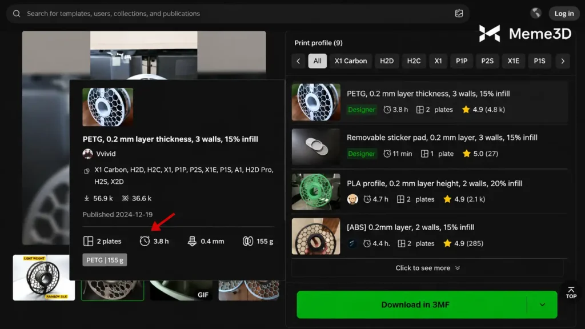
Task: Select the X1 Carbon printer tab
Action: click(350, 61)
